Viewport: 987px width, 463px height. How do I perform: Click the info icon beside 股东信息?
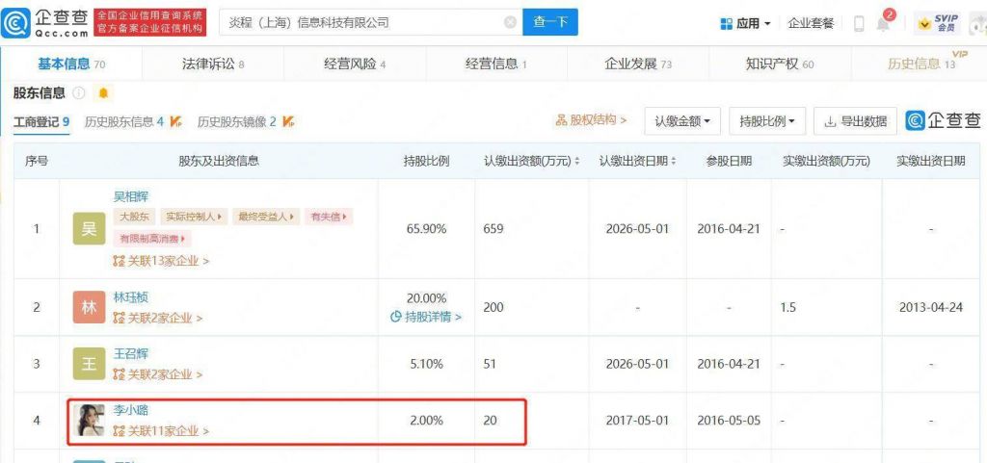coord(79,93)
